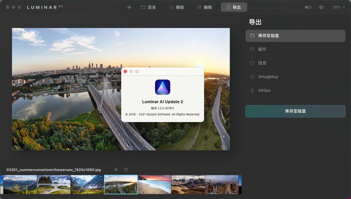351x199 pixels.
Task: Switch to the 模板 templates tab
Action: point(177,7)
